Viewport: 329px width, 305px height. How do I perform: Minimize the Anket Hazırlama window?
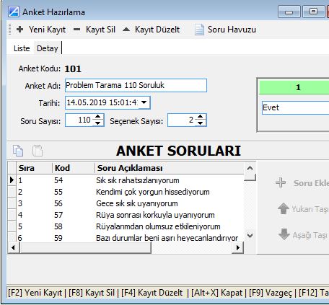pos(289,12)
